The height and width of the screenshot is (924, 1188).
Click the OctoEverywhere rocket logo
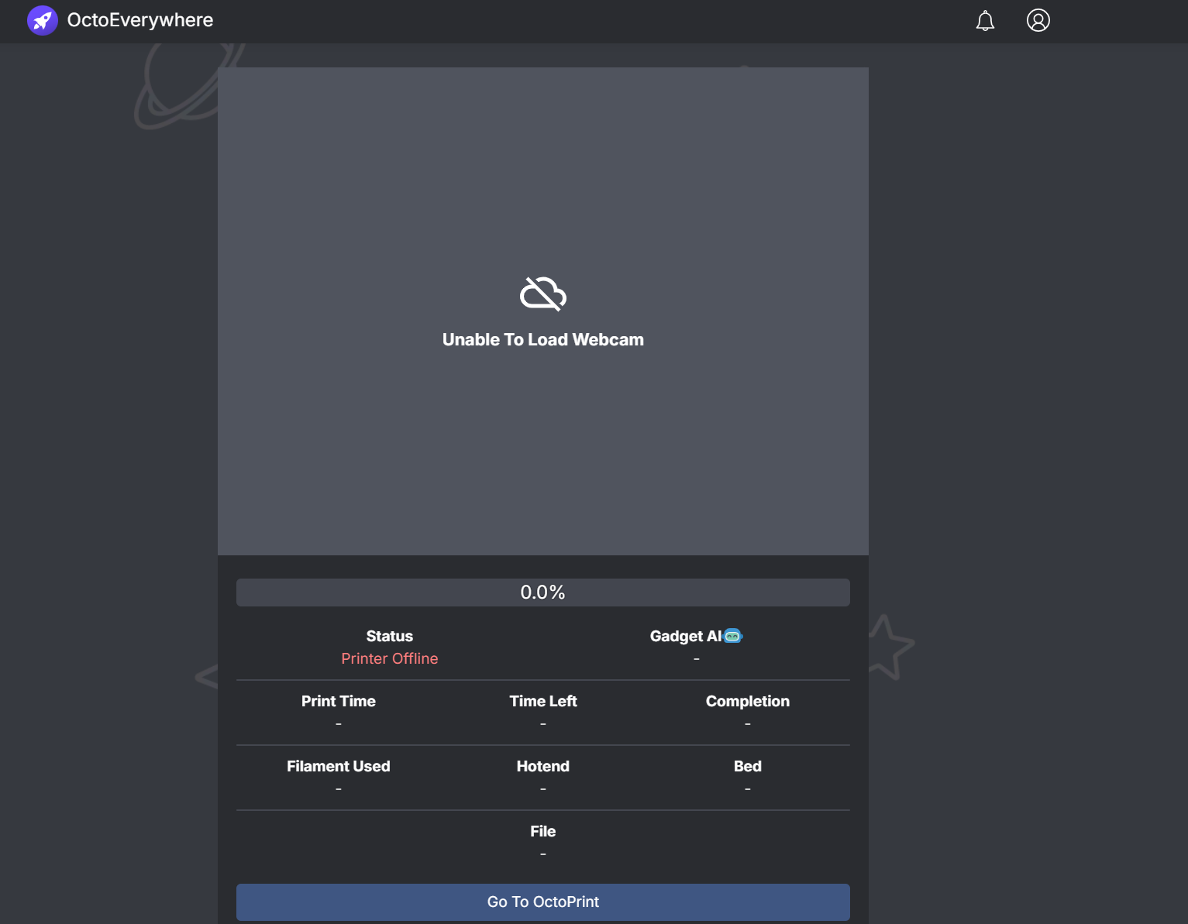pos(42,20)
